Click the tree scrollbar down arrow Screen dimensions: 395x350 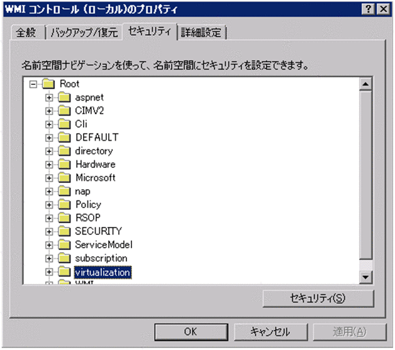coord(365,277)
